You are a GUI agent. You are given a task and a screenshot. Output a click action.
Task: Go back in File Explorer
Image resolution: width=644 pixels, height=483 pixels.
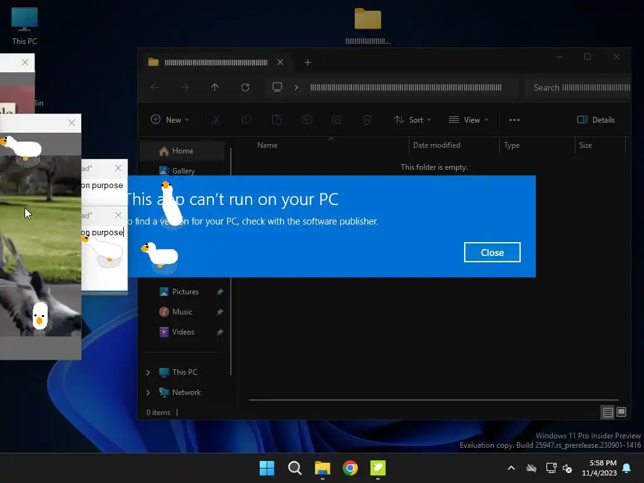coord(155,87)
